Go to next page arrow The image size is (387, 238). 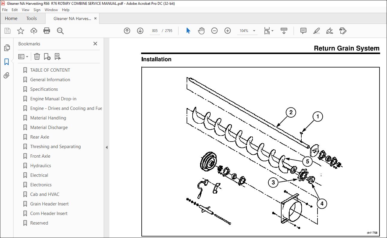point(140,31)
